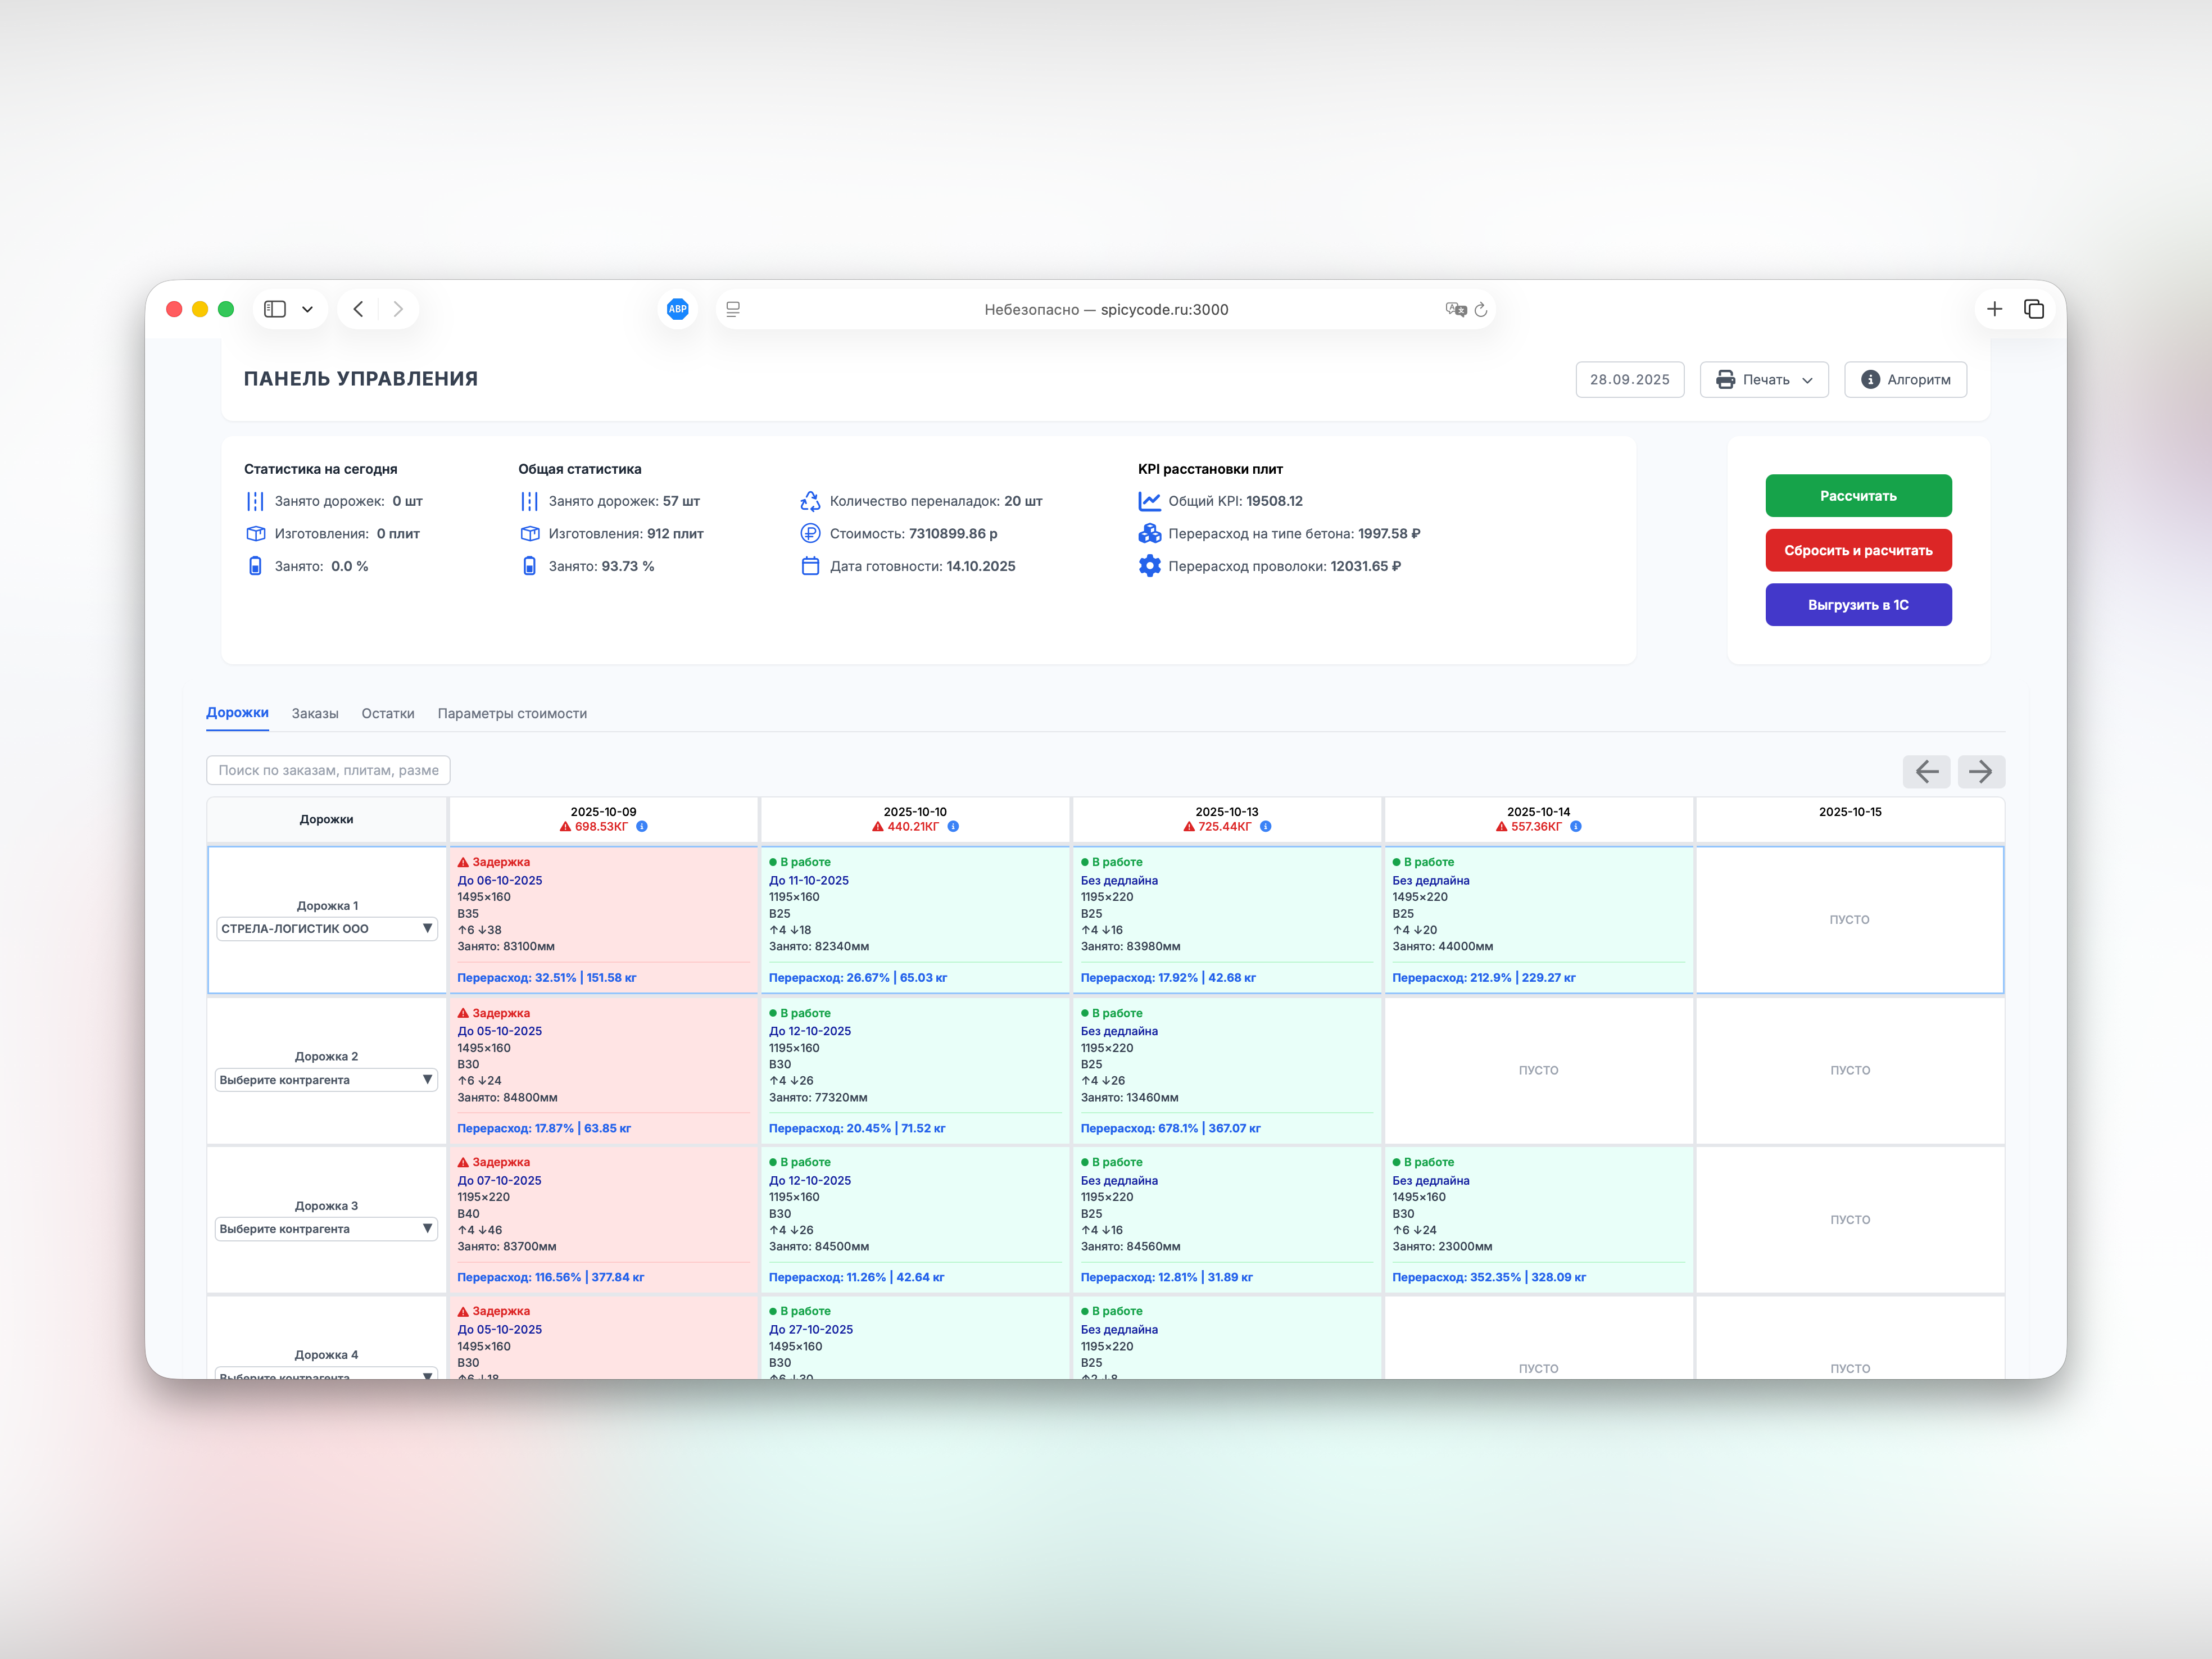Click the printer icon in the Печать button
Image resolution: width=2212 pixels, height=1659 pixels.
[x=1724, y=380]
